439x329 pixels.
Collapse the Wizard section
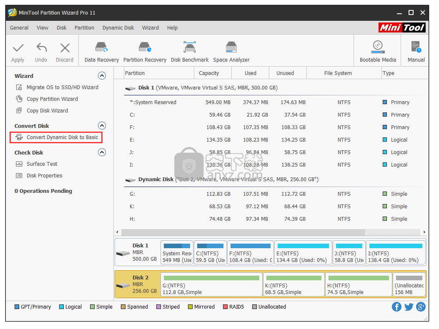(x=102, y=75)
